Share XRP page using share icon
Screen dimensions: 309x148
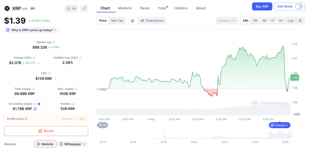(x=84, y=8)
